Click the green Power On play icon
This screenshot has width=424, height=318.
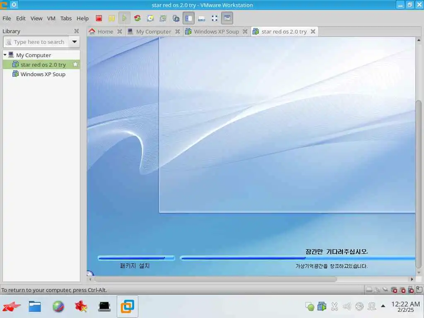(124, 18)
